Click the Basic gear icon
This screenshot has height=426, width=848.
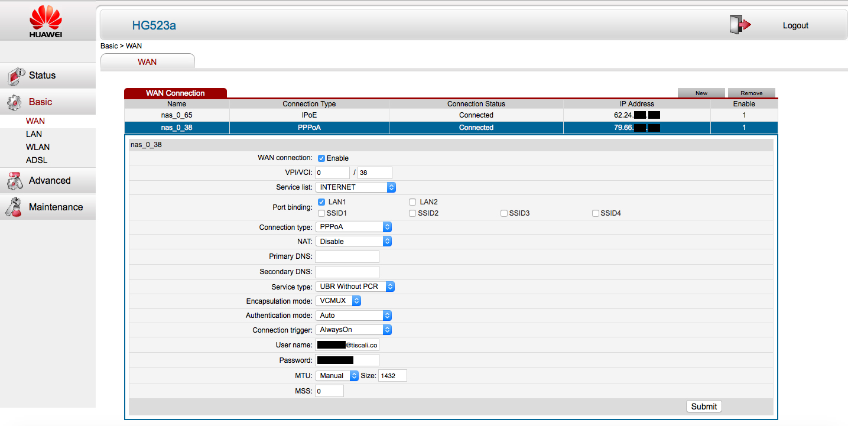(15, 103)
